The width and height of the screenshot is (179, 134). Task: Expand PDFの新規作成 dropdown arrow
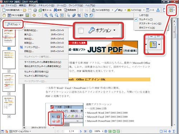[21, 10]
